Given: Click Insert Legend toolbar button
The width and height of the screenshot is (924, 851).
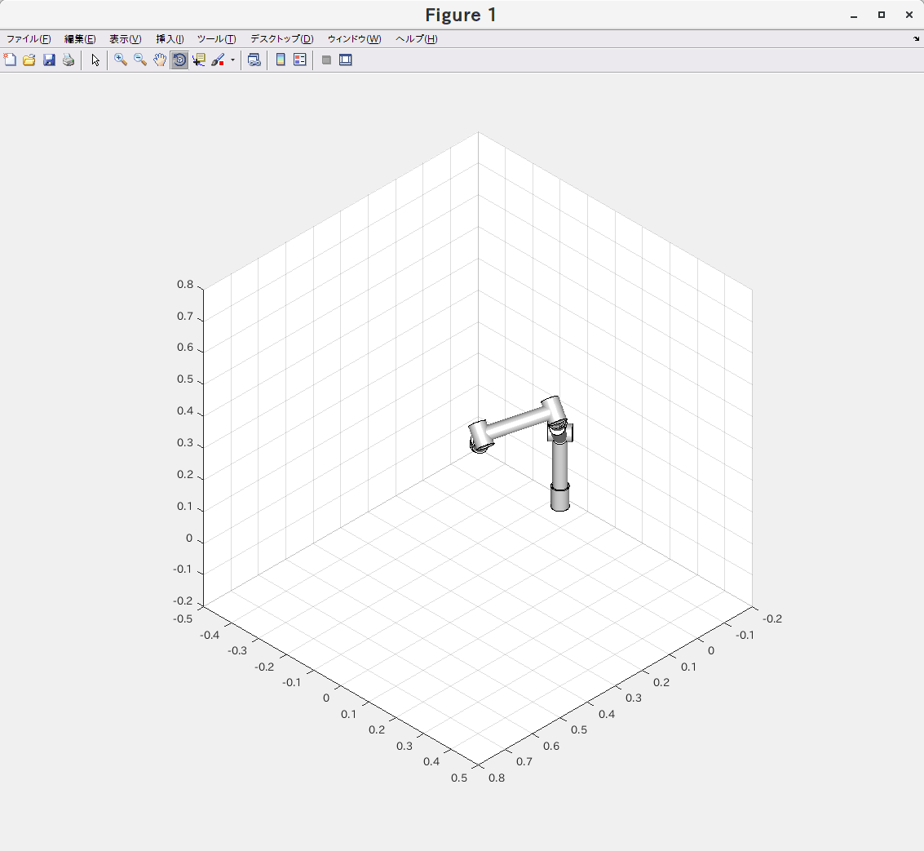Looking at the screenshot, I should click(x=299, y=60).
